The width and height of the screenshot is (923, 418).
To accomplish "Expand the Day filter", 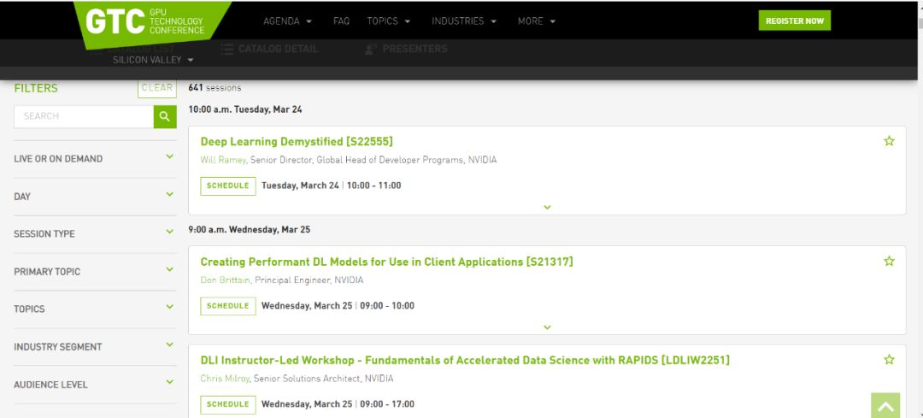I will [x=95, y=196].
